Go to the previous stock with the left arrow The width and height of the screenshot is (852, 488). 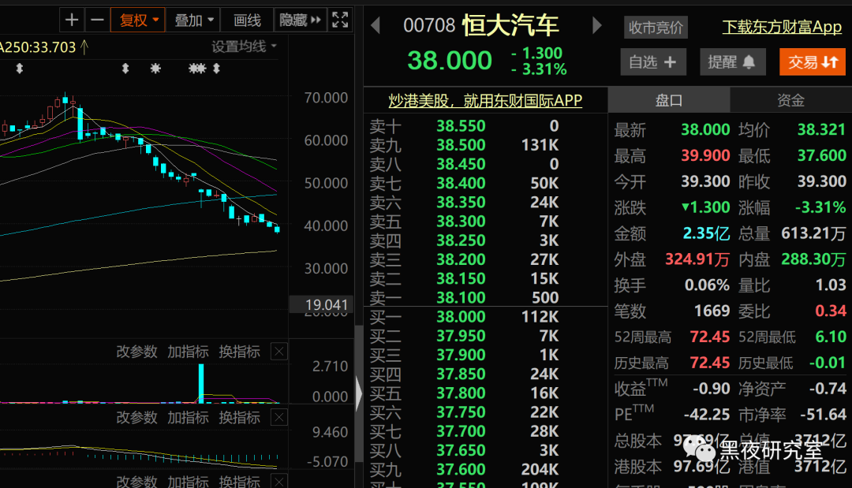coord(376,25)
